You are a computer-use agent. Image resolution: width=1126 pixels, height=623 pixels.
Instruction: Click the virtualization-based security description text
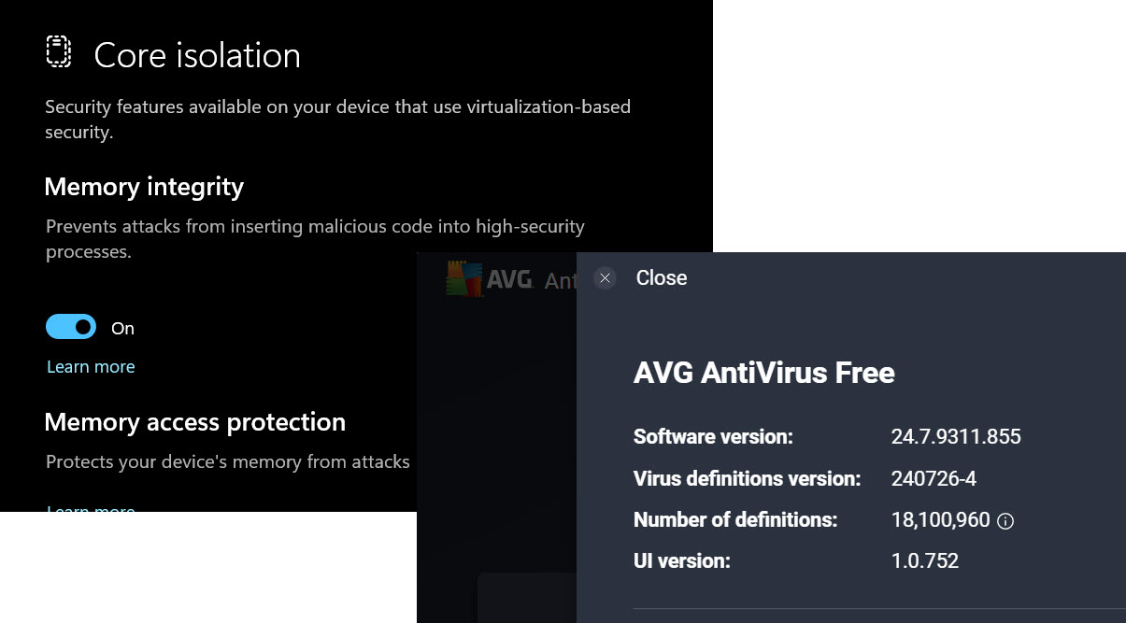coord(336,119)
